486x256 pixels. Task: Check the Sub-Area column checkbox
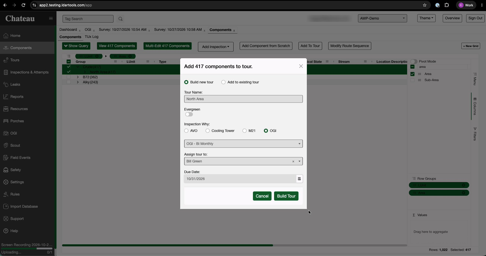coord(412,80)
